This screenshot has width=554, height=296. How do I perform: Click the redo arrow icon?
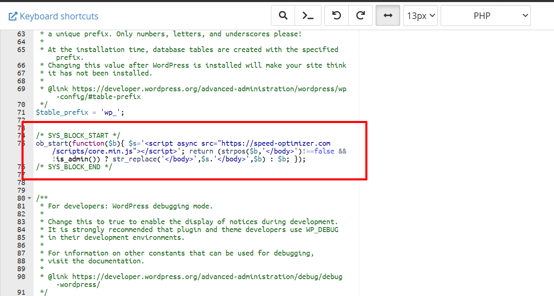coord(361,16)
